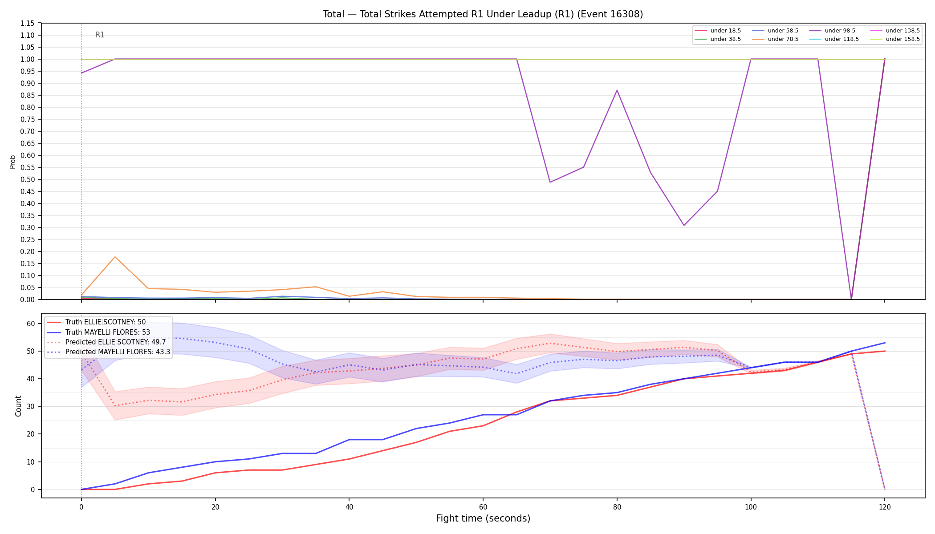Click the 1.00 tick on Prob axis
Image resolution: width=935 pixels, height=534 pixels.
tap(28, 59)
